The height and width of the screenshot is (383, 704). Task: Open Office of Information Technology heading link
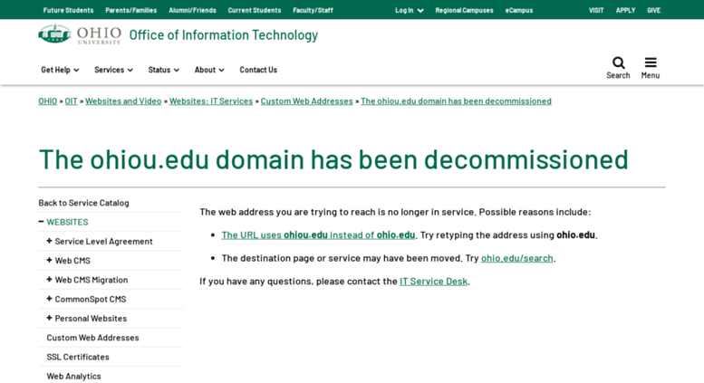pos(224,34)
